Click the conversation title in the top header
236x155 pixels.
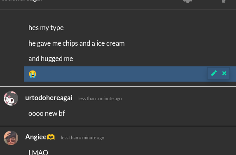point(22,0)
